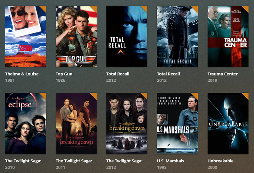Screen dimensions: 254x173
Task: Click the orange unwatched corner on Top Gun
Action: (x=95, y=8)
